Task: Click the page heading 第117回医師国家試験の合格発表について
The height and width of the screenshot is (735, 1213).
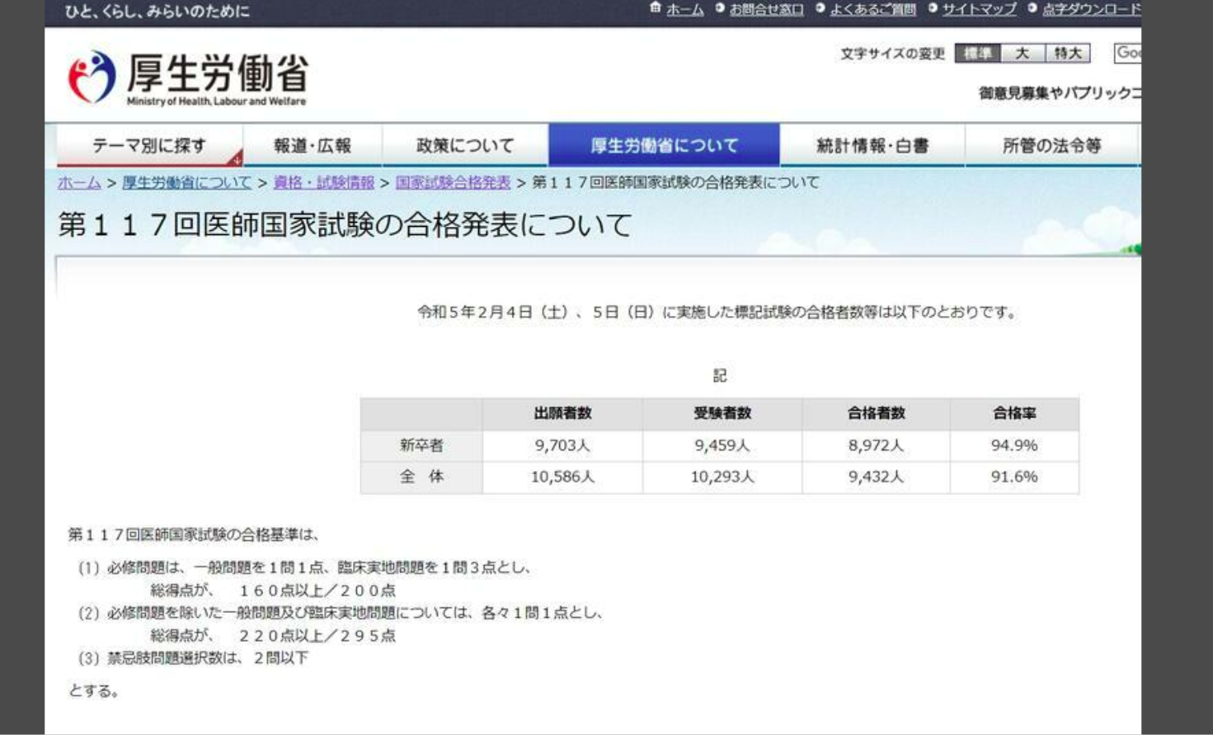Action: click(345, 225)
